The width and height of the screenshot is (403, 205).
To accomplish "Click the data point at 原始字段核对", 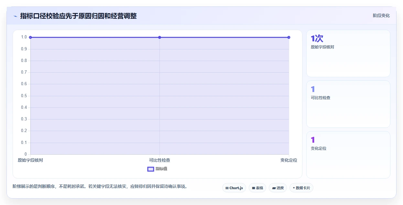I will [30, 37].
